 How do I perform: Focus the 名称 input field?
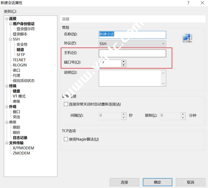[x=132, y=35]
